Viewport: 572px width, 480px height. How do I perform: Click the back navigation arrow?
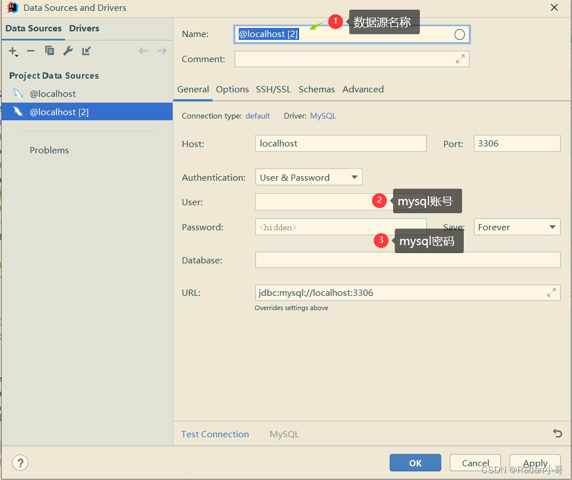click(143, 51)
